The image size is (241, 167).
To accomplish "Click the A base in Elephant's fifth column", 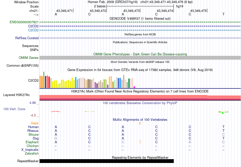I will point(190,142).
